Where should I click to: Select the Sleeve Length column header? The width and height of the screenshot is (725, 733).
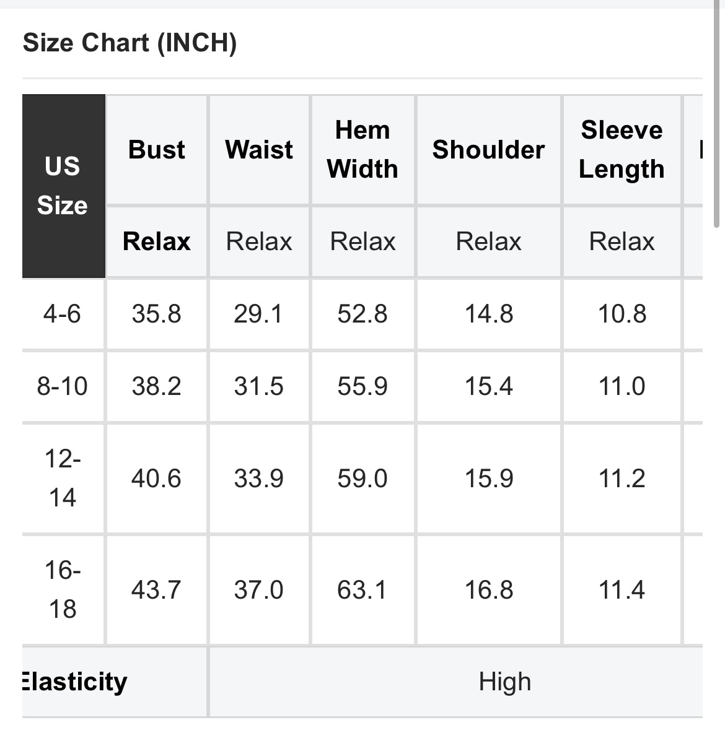click(x=622, y=150)
